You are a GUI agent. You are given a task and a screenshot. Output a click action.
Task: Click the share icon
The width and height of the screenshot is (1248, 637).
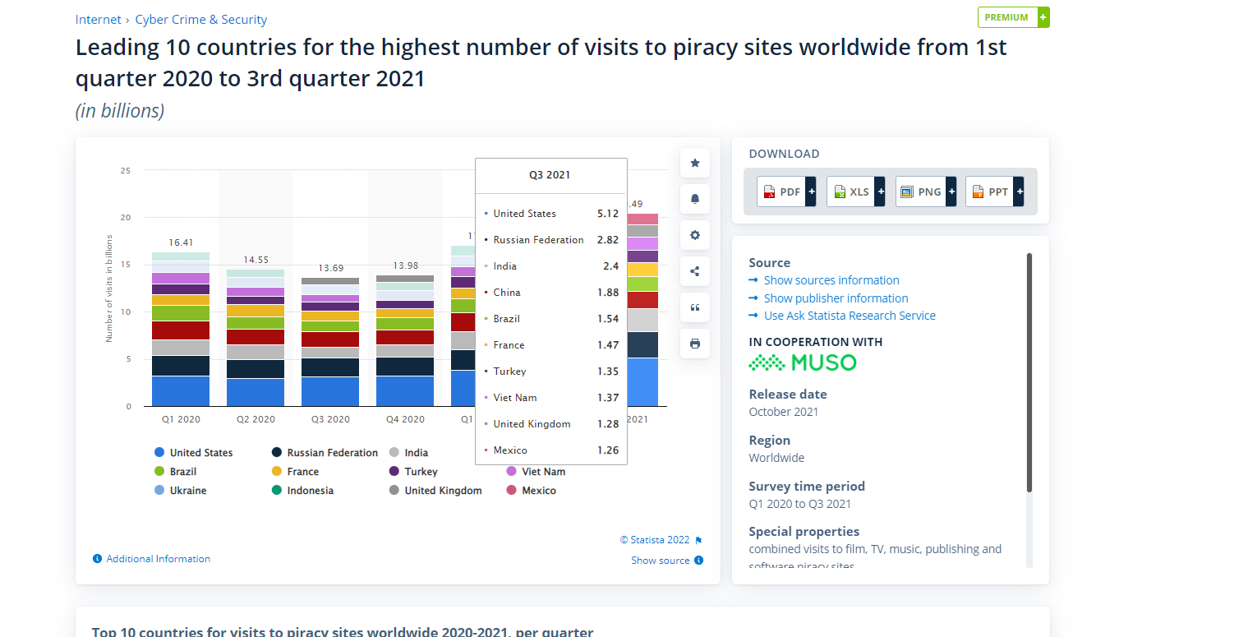pos(695,271)
